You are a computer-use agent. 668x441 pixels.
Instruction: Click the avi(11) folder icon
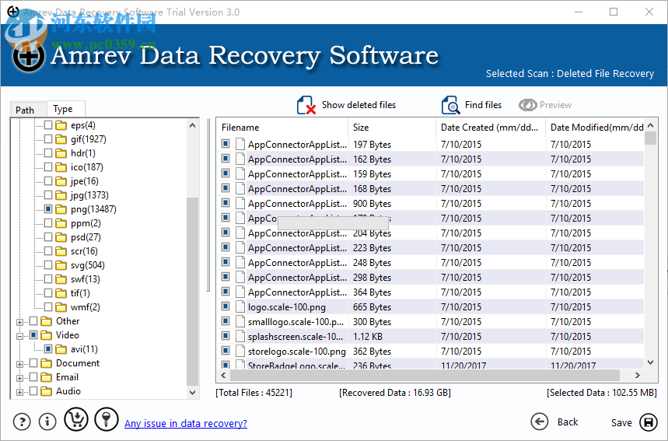(x=61, y=349)
